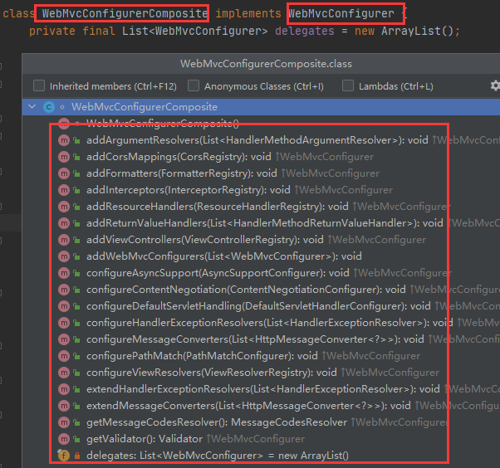Click WebMvcConfigurerComposite class name in code
Screen dimensions: 500x468
pyautogui.click(x=125, y=13)
